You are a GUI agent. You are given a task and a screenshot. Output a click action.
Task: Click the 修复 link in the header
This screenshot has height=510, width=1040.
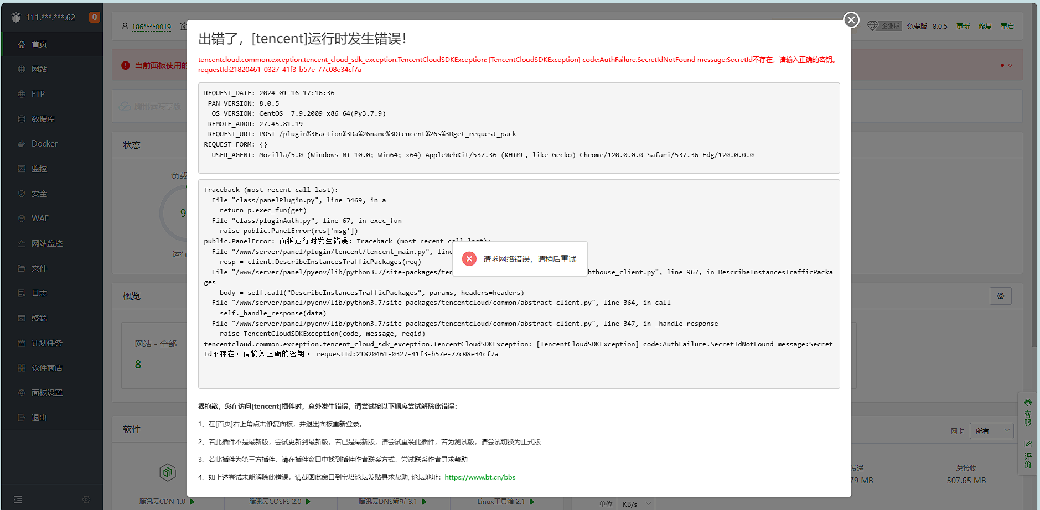coord(985,26)
